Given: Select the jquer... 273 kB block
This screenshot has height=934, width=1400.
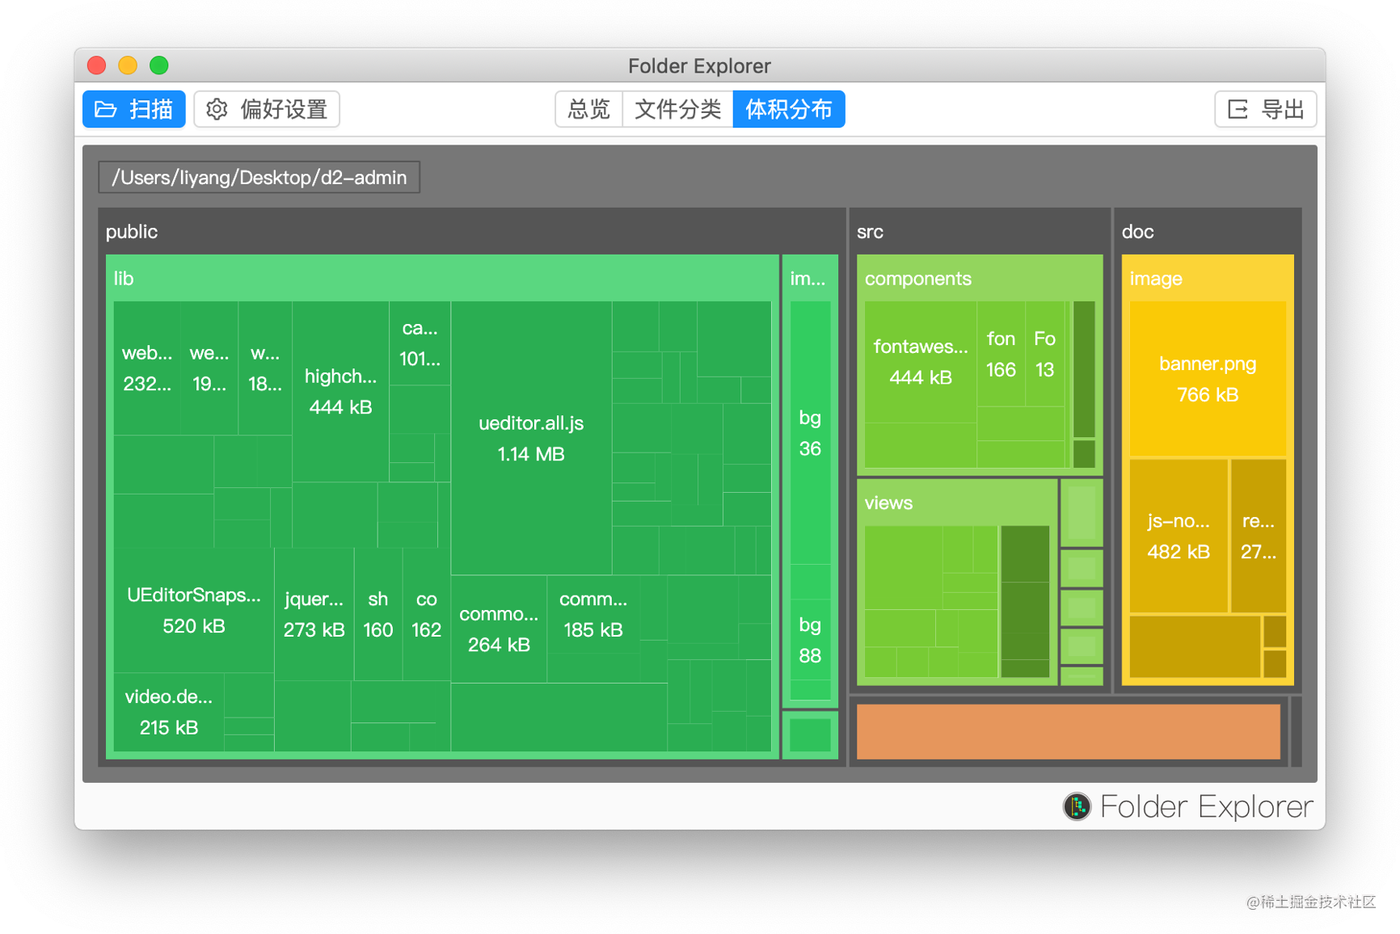Looking at the screenshot, I should coord(314,614).
